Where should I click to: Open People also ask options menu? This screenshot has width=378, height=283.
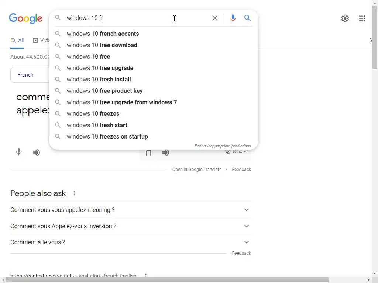(x=74, y=193)
